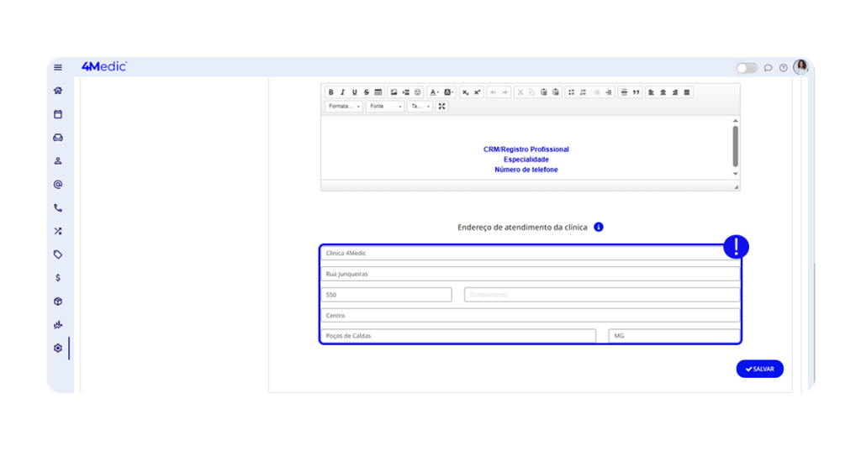This screenshot has width=861, height=451.
Task: Click the Rua Junqueiras street field
Action: point(530,274)
